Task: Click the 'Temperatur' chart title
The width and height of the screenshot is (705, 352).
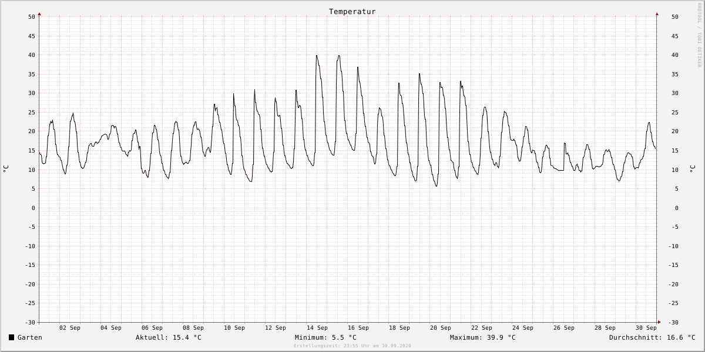Action: coord(352,12)
